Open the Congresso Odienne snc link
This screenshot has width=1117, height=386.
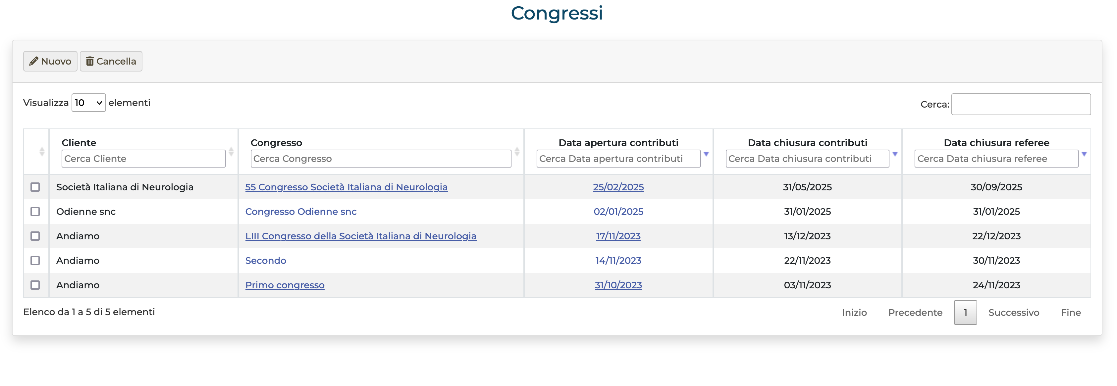pyautogui.click(x=300, y=212)
